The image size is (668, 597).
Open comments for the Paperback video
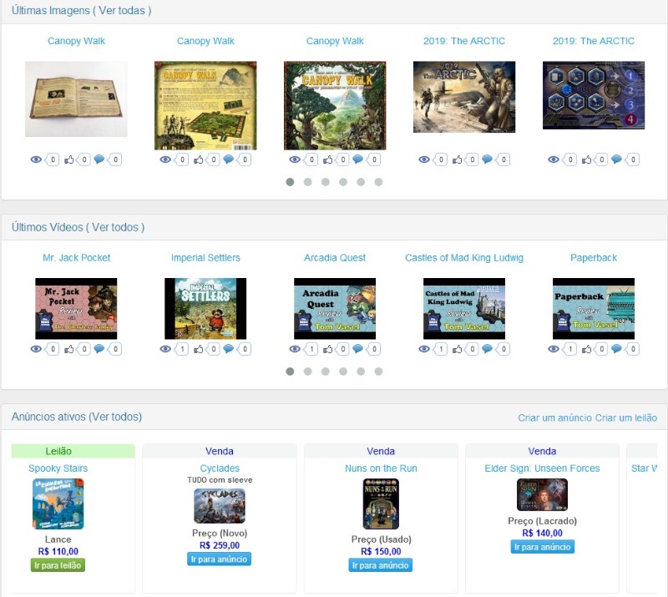pyautogui.click(x=616, y=349)
